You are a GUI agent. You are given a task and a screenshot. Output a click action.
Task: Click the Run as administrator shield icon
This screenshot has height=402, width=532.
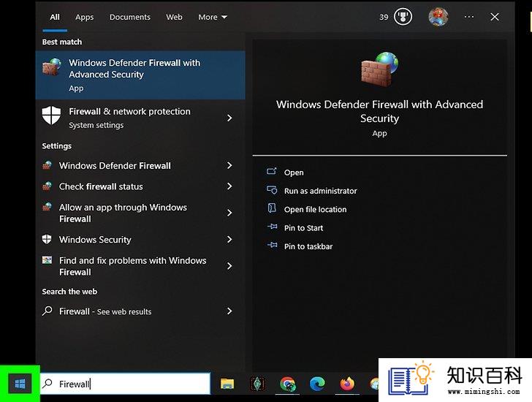272,190
